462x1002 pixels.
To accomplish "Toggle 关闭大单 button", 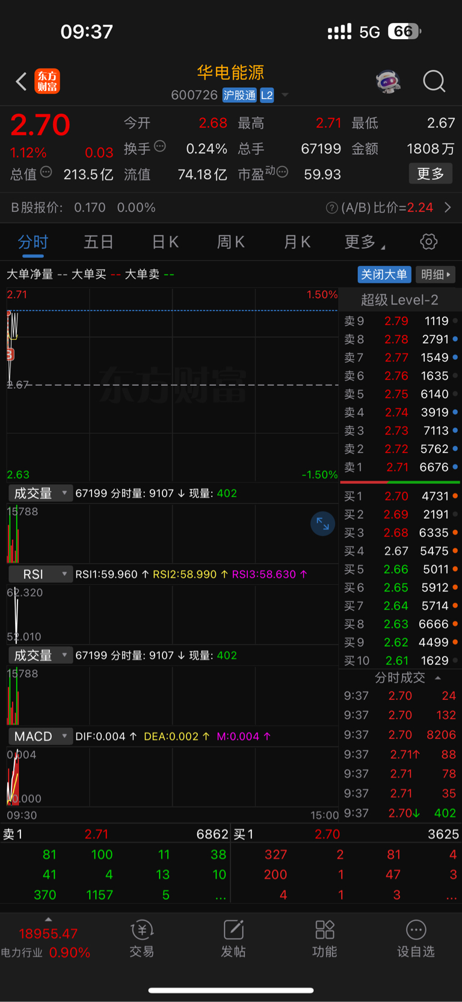I will pyautogui.click(x=384, y=274).
